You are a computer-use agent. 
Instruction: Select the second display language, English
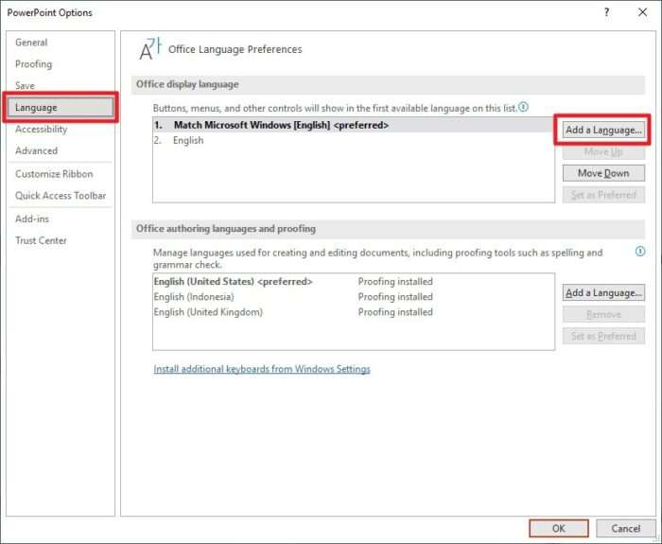point(354,140)
